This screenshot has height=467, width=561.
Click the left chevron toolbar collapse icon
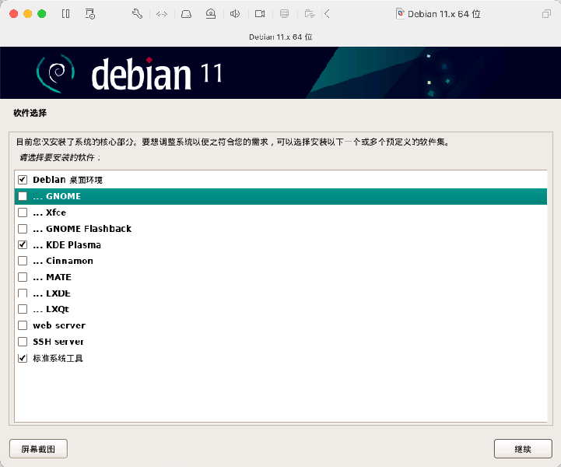pyautogui.click(x=327, y=14)
